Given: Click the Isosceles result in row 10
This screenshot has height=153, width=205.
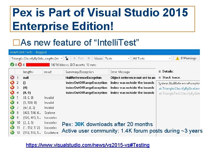Looking at the screenshot, I should [50, 123].
